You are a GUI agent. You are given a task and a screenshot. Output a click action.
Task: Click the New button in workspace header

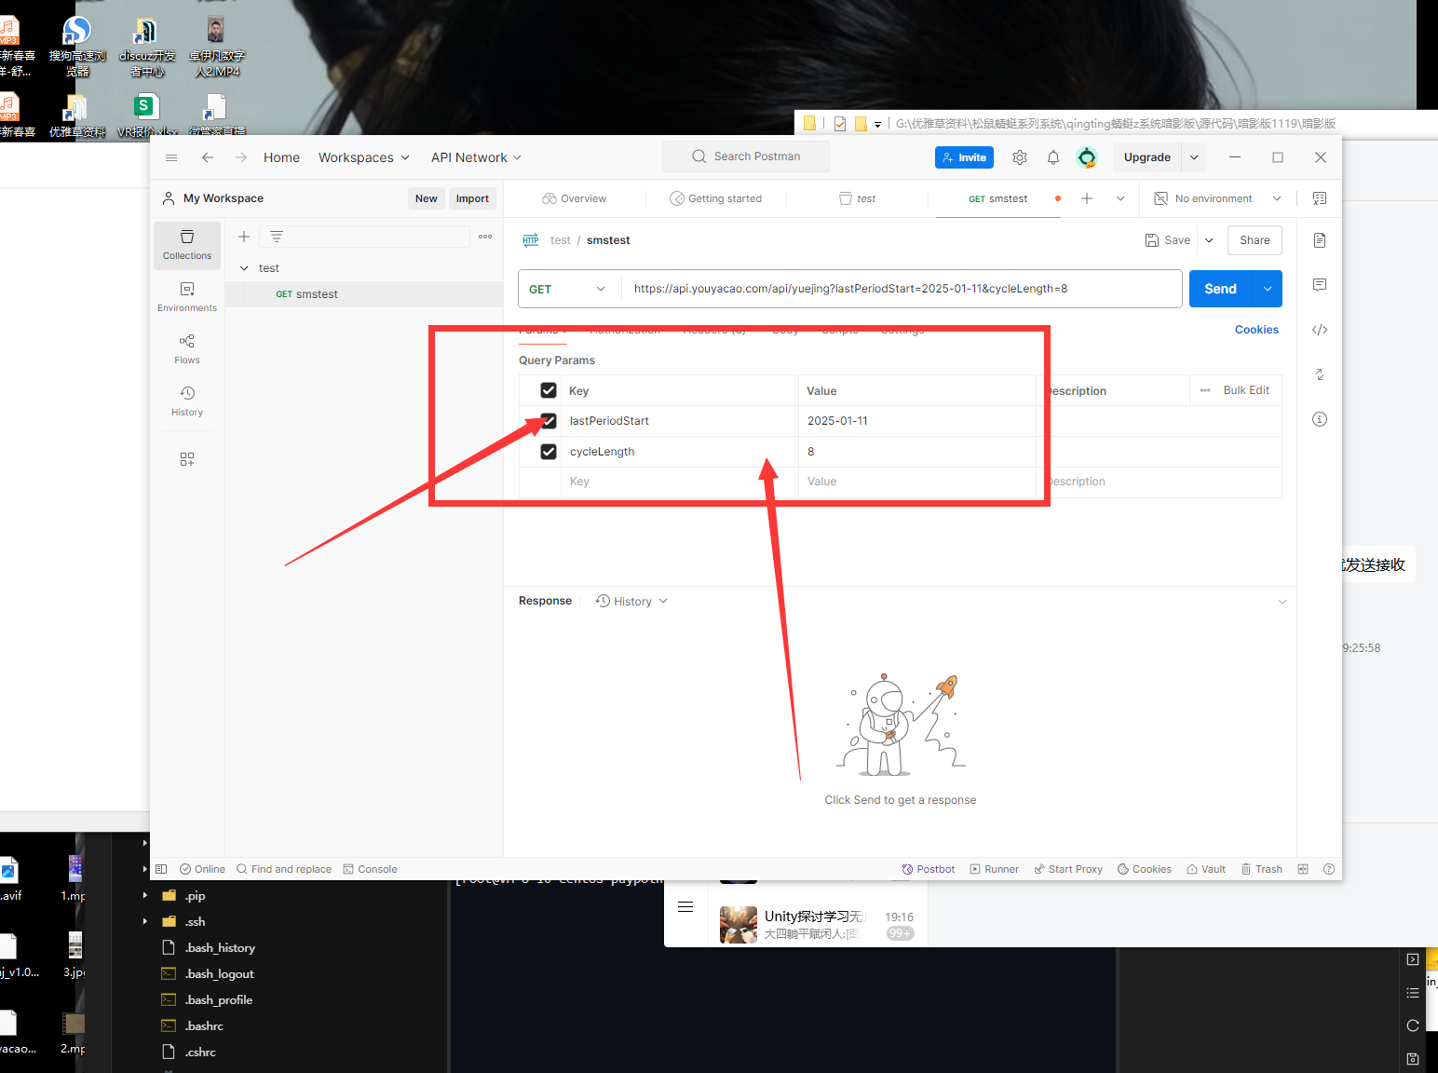pos(426,198)
